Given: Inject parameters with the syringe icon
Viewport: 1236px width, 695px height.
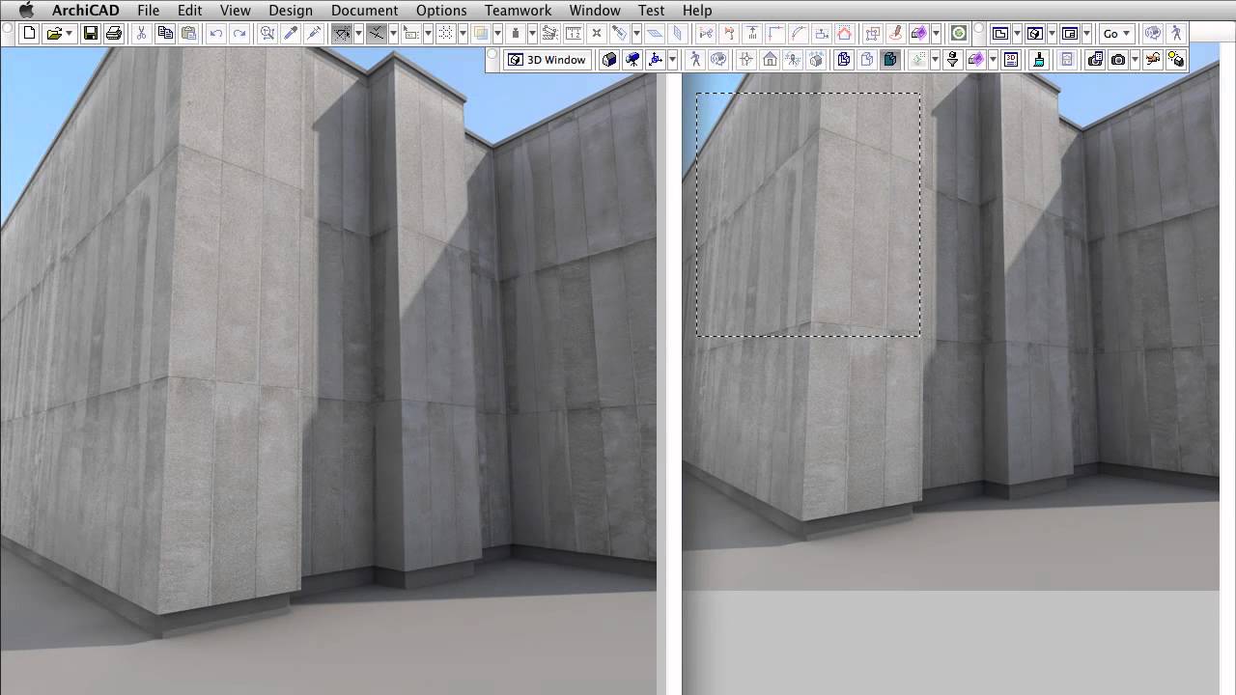Looking at the screenshot, I should point(314,34).
